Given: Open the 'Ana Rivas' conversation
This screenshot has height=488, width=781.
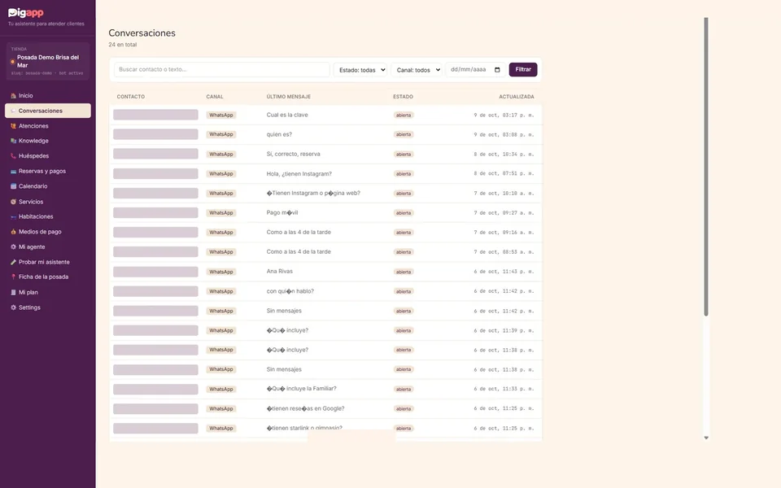Looking at the screenshot, I should [325, 272].
